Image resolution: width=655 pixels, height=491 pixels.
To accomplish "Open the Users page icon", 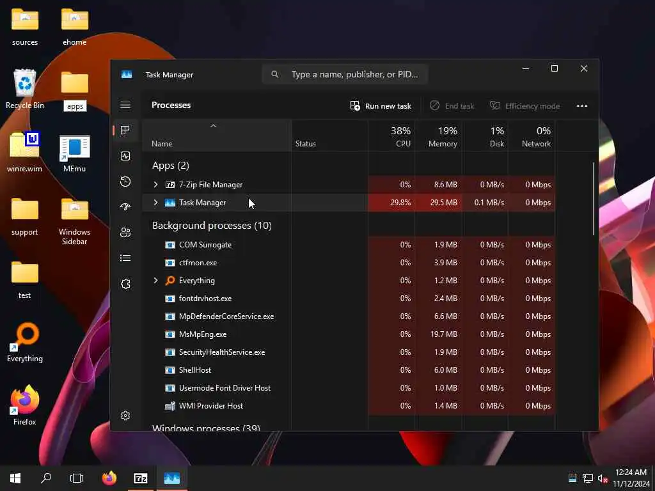I will click(x=125, y=233).
